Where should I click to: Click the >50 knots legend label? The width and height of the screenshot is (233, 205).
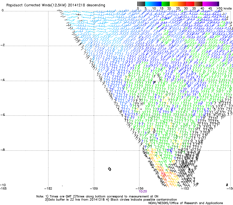tap(224, 8)
